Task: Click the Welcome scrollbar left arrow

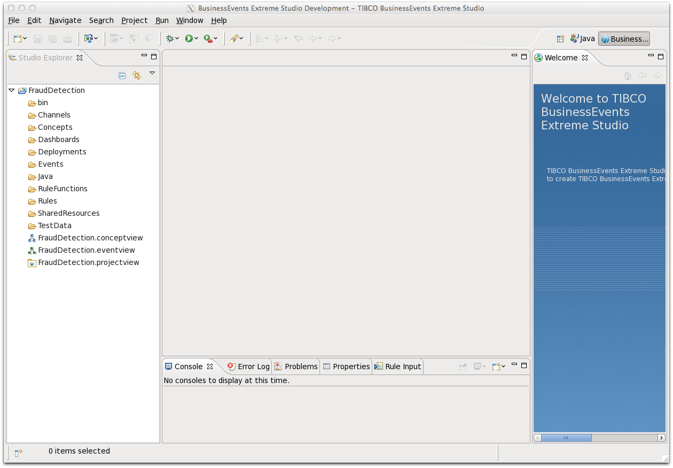Action: (538, 438)
